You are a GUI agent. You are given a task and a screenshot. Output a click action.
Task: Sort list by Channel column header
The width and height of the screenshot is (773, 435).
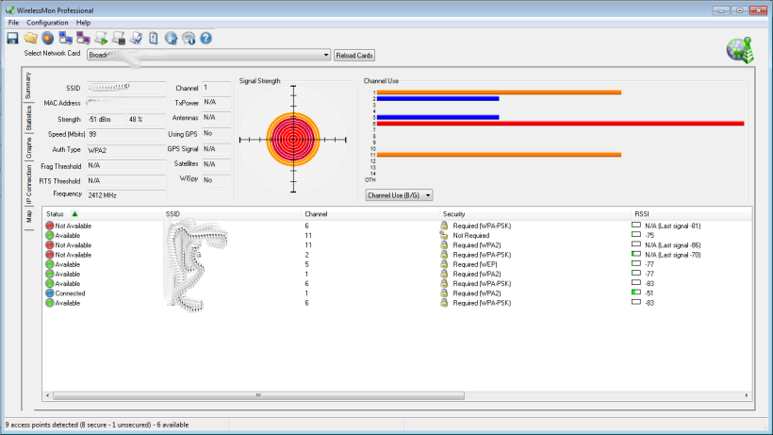(370, 214)
